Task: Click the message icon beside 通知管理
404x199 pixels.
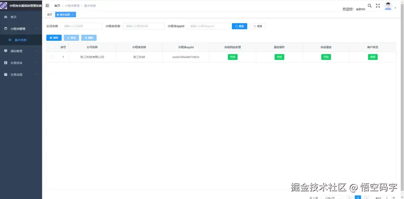Action: [x=6, y=51]
